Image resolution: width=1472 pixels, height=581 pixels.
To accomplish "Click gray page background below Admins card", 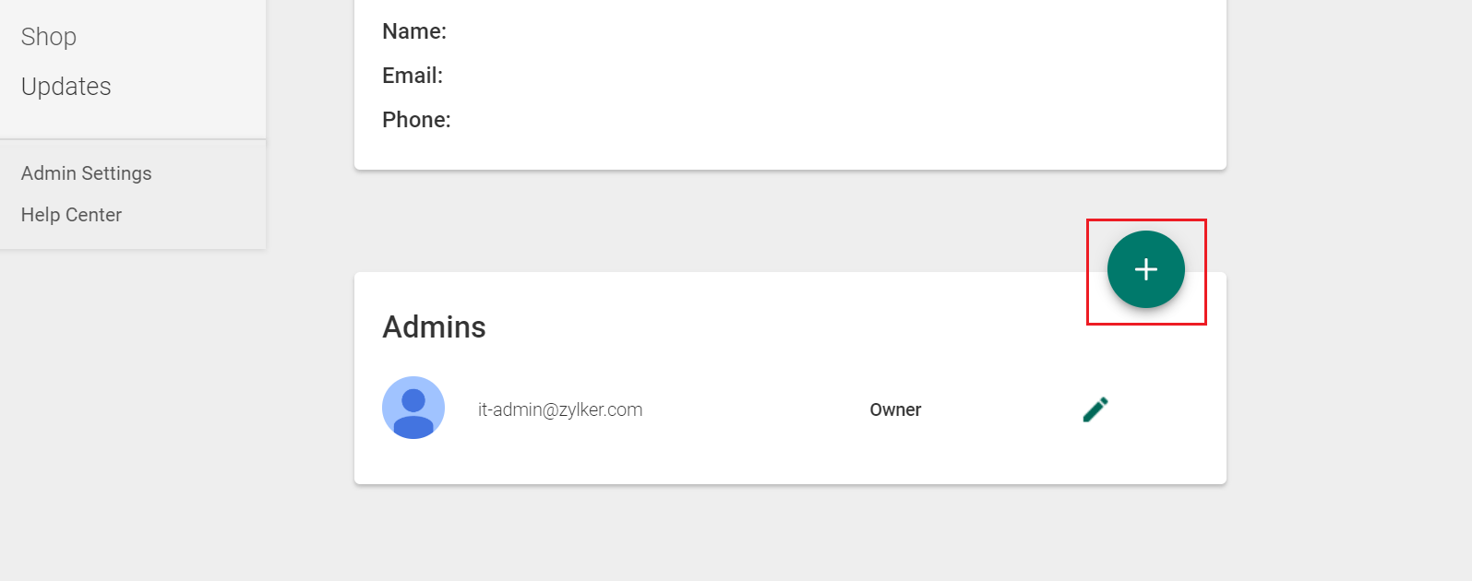I will pos(790,535).
